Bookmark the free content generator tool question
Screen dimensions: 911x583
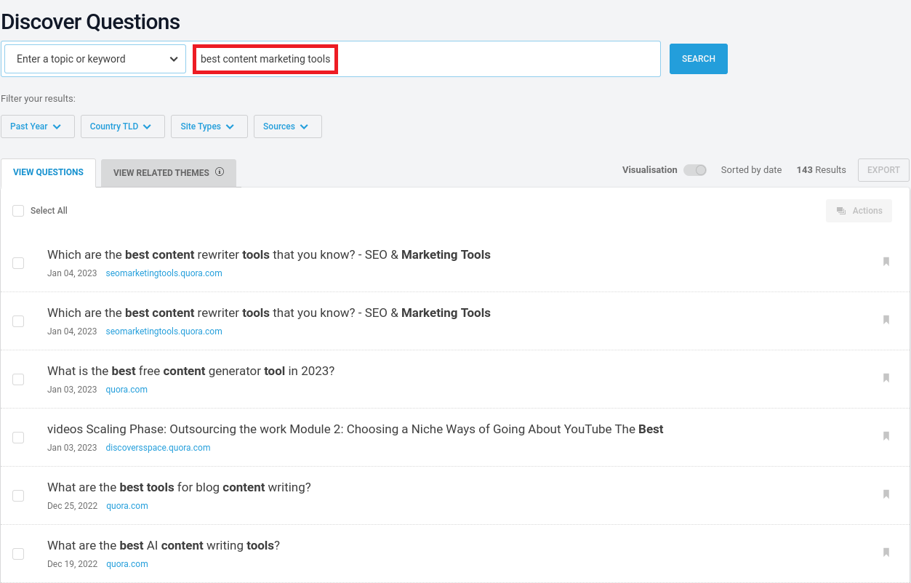(886, 378)
